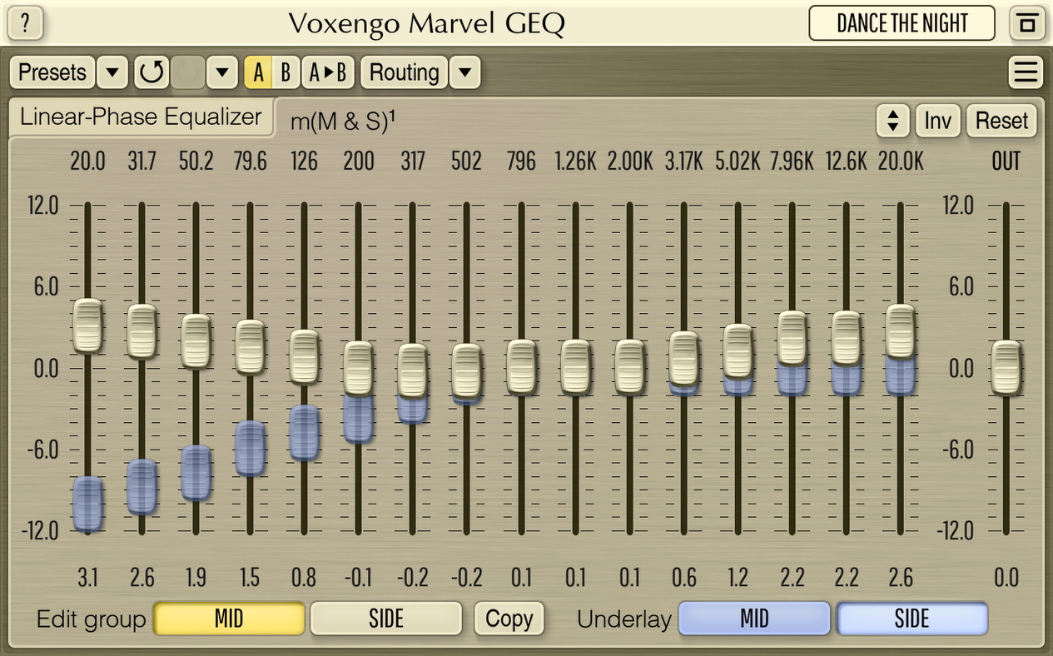1053x656 pixels.
Task: Click the 20.0K band fader handle
Action: 901,331
